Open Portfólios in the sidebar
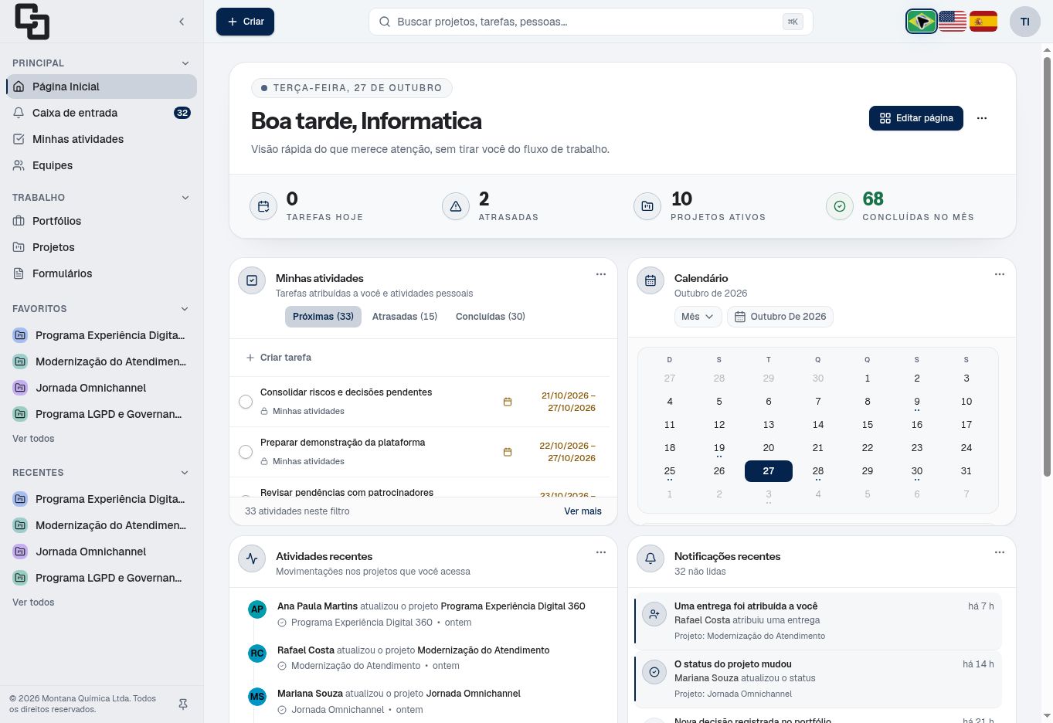The image size is (1053, 723). pos(101,221)
